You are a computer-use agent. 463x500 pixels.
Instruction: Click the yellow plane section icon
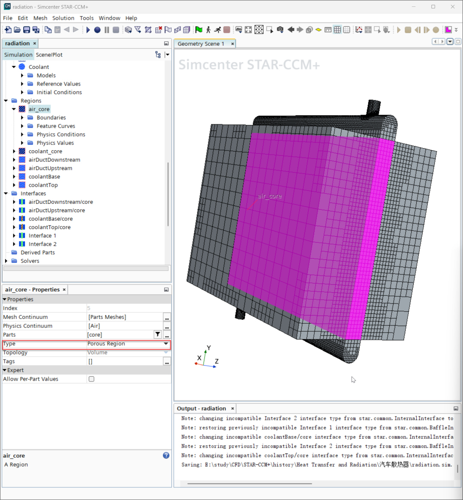tap(319, 30)
